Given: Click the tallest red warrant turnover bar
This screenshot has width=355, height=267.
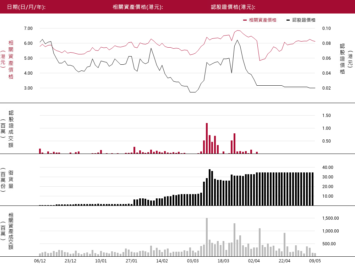Looking at the screenshot, I should tap(207, 138).
